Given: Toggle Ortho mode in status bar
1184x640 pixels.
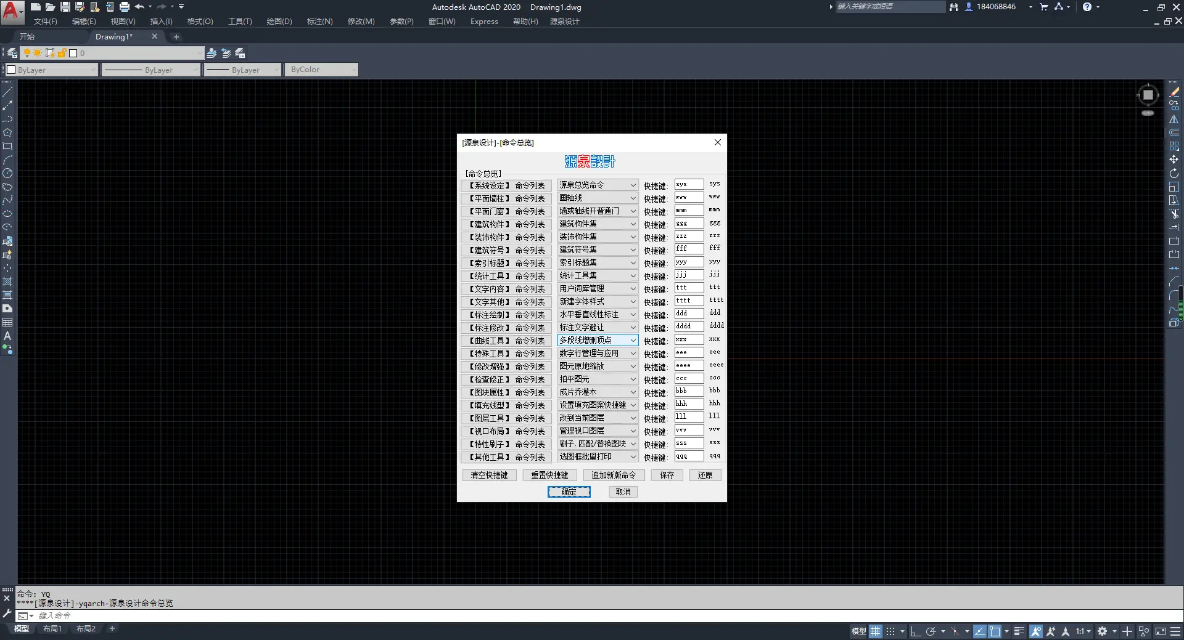Looking at the screenshot, I should (x=916, y=631).
